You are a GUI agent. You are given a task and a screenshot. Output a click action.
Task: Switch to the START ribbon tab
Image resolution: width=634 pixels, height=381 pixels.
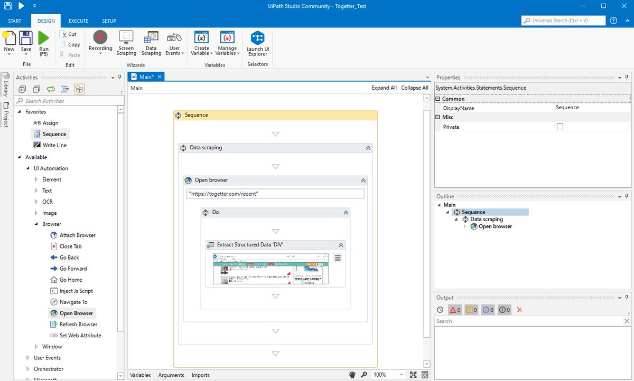pyautogui.click(x=15, y=21)
